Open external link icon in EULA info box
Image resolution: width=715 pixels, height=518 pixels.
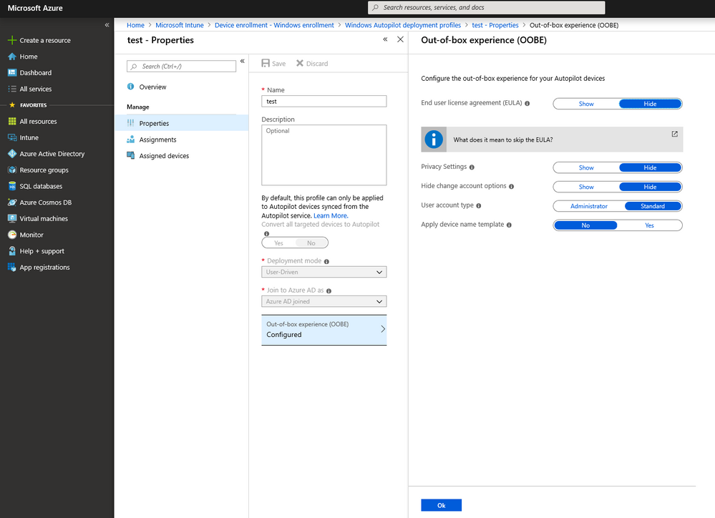(x=674, y=134)
